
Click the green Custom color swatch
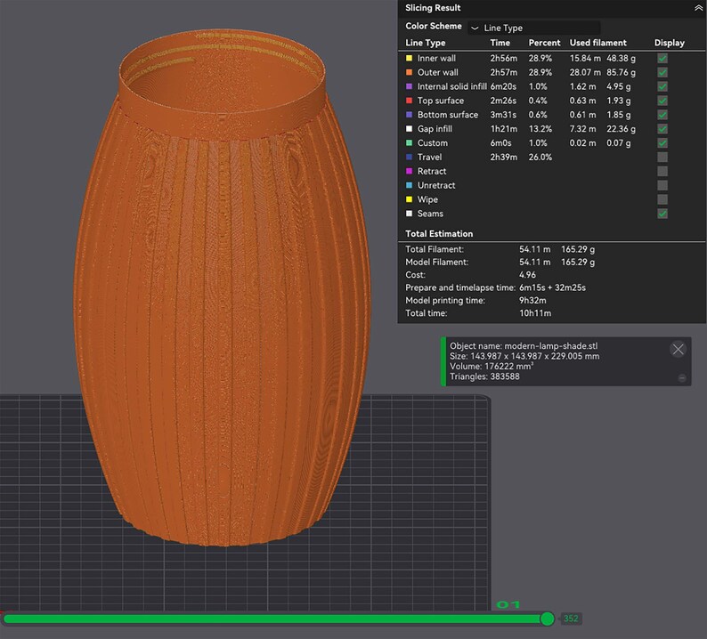pyautogui.click(x=409, y=143)
